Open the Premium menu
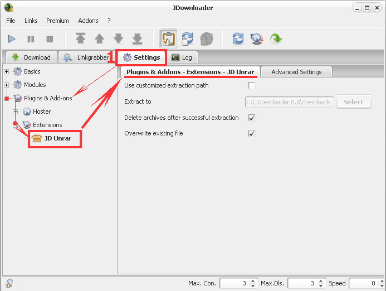 pos(57,21)
